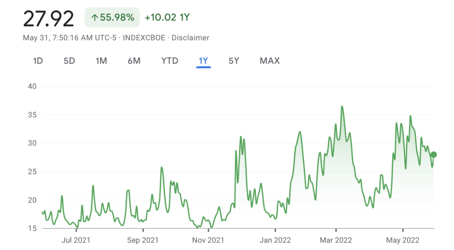Click the 40 y-axis value
Image resolution: width=454 pixels, height=250 pixels.
pyautogui.click(x=32, y=86)
